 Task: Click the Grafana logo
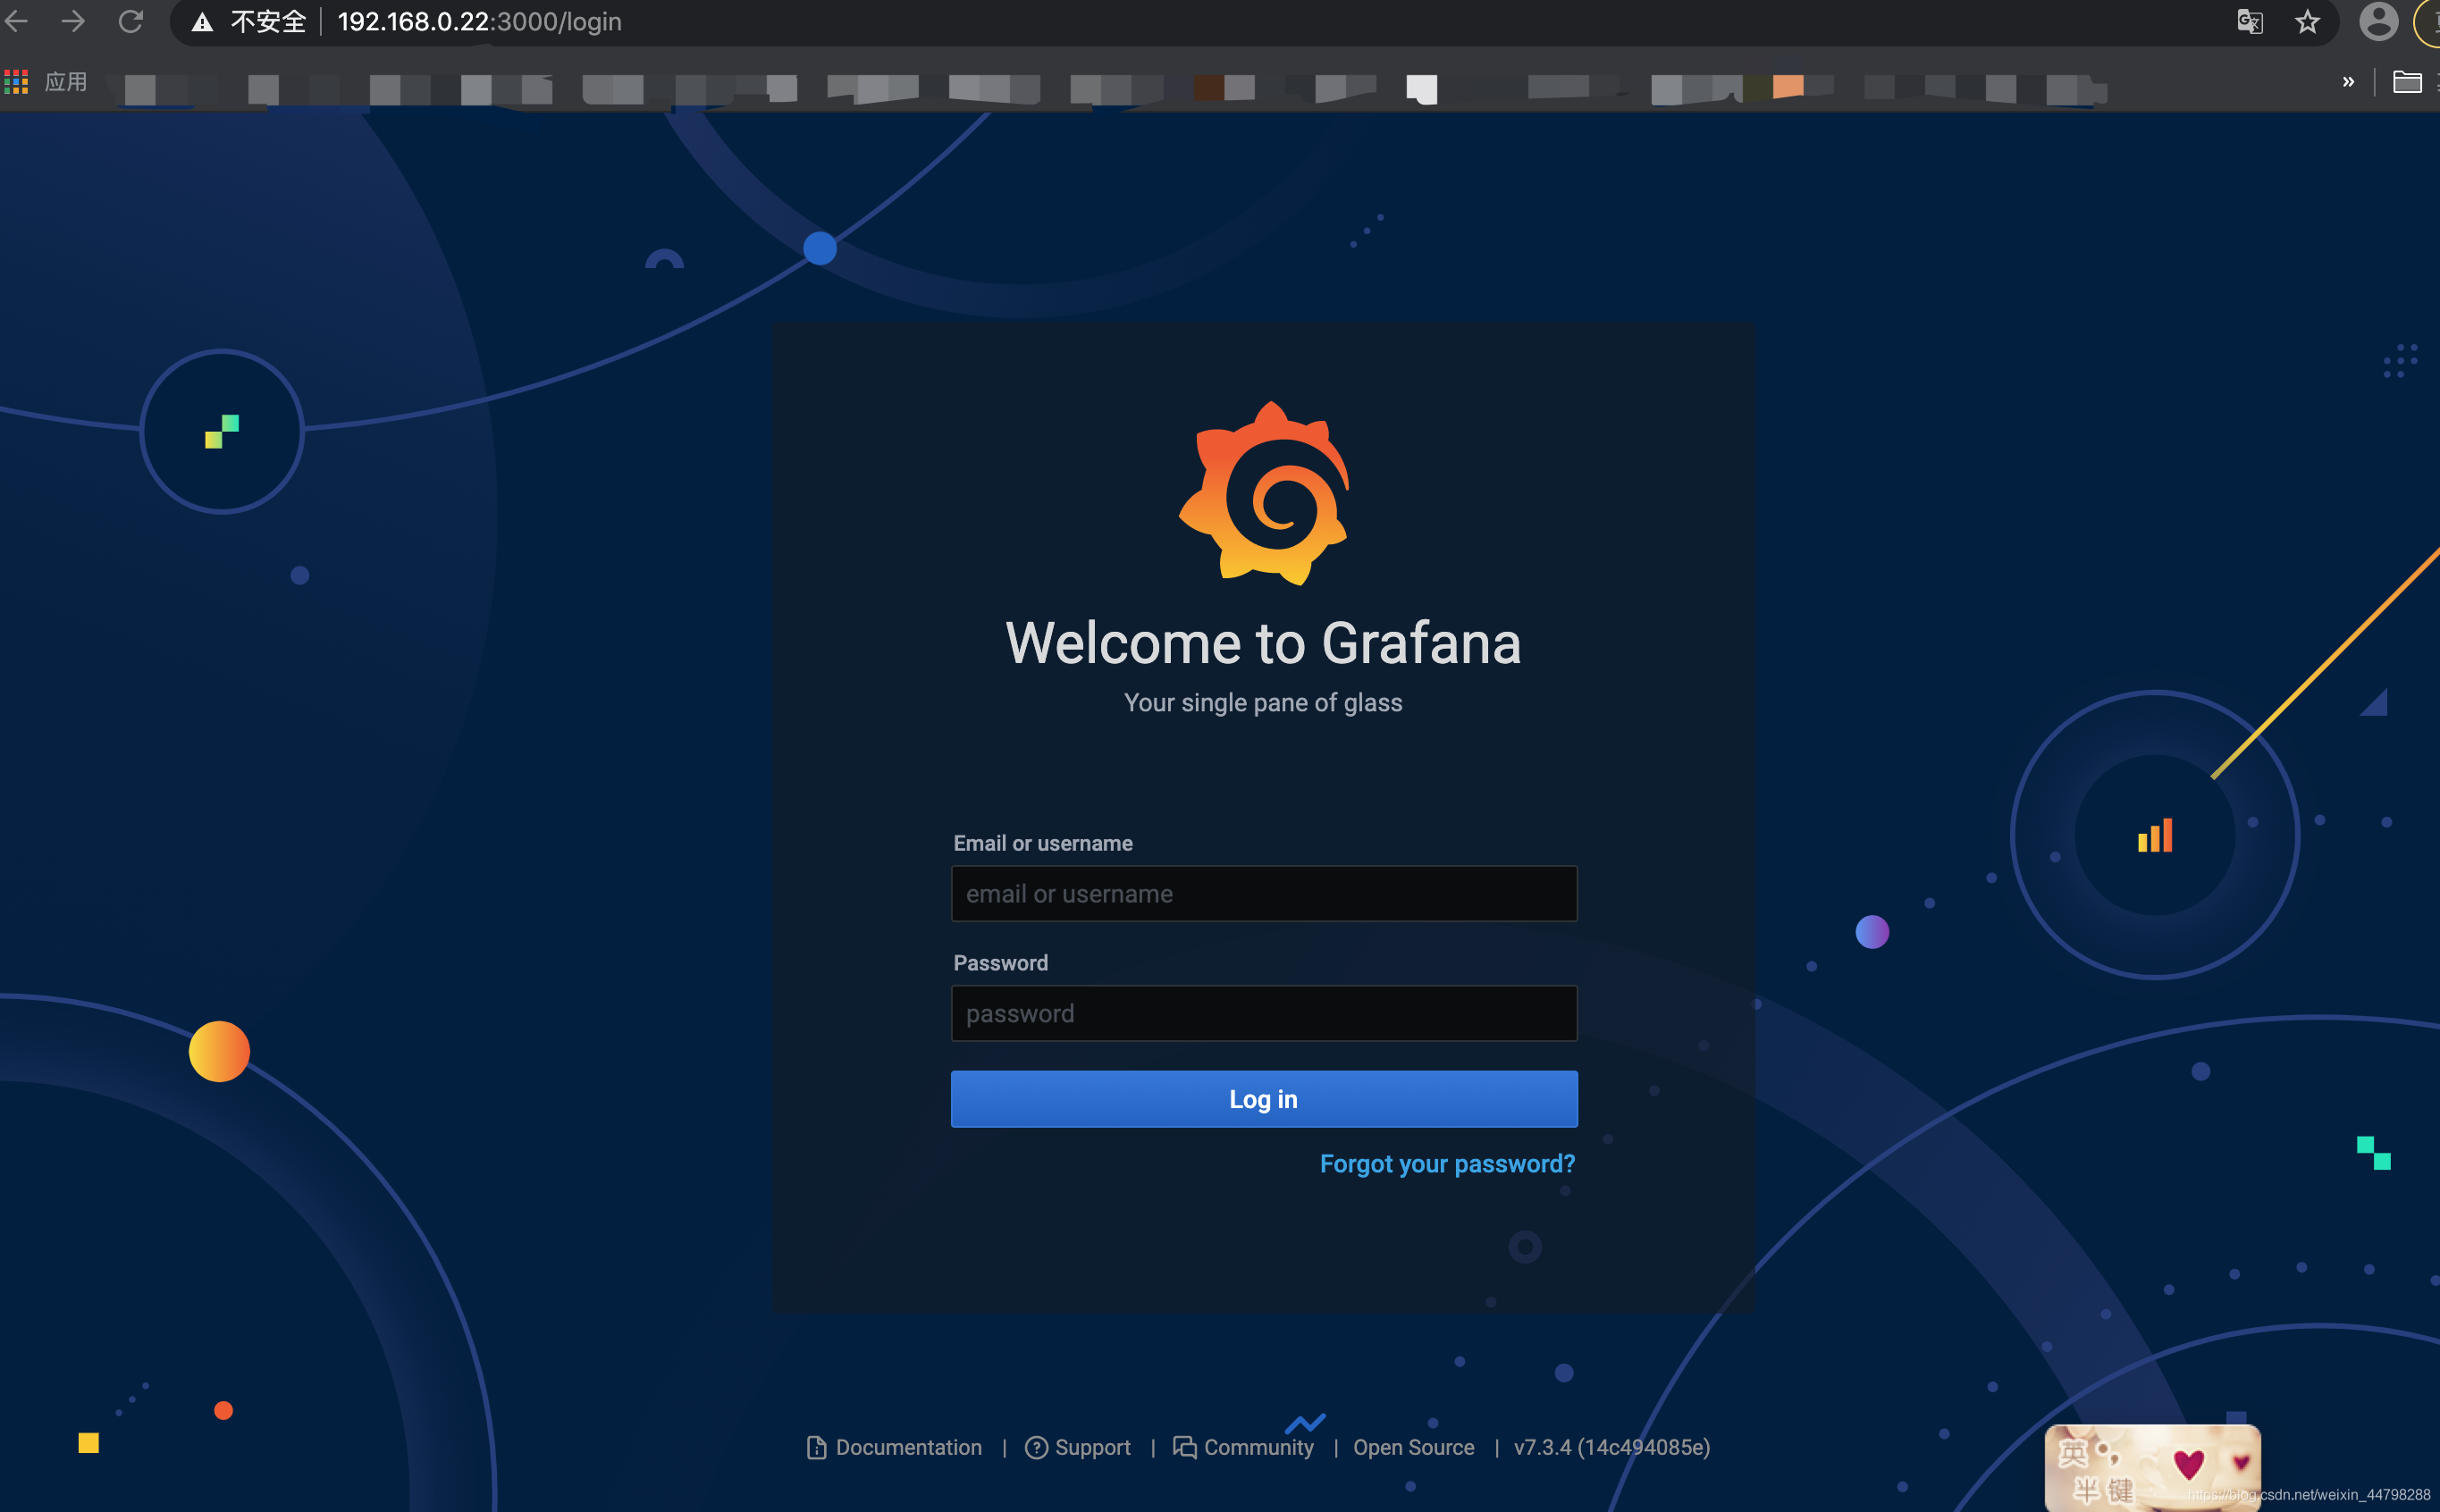(x=1264, y=493)
